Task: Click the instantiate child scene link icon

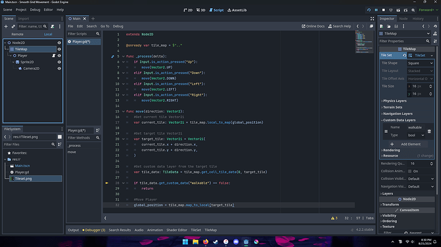Action: [13, 26]
